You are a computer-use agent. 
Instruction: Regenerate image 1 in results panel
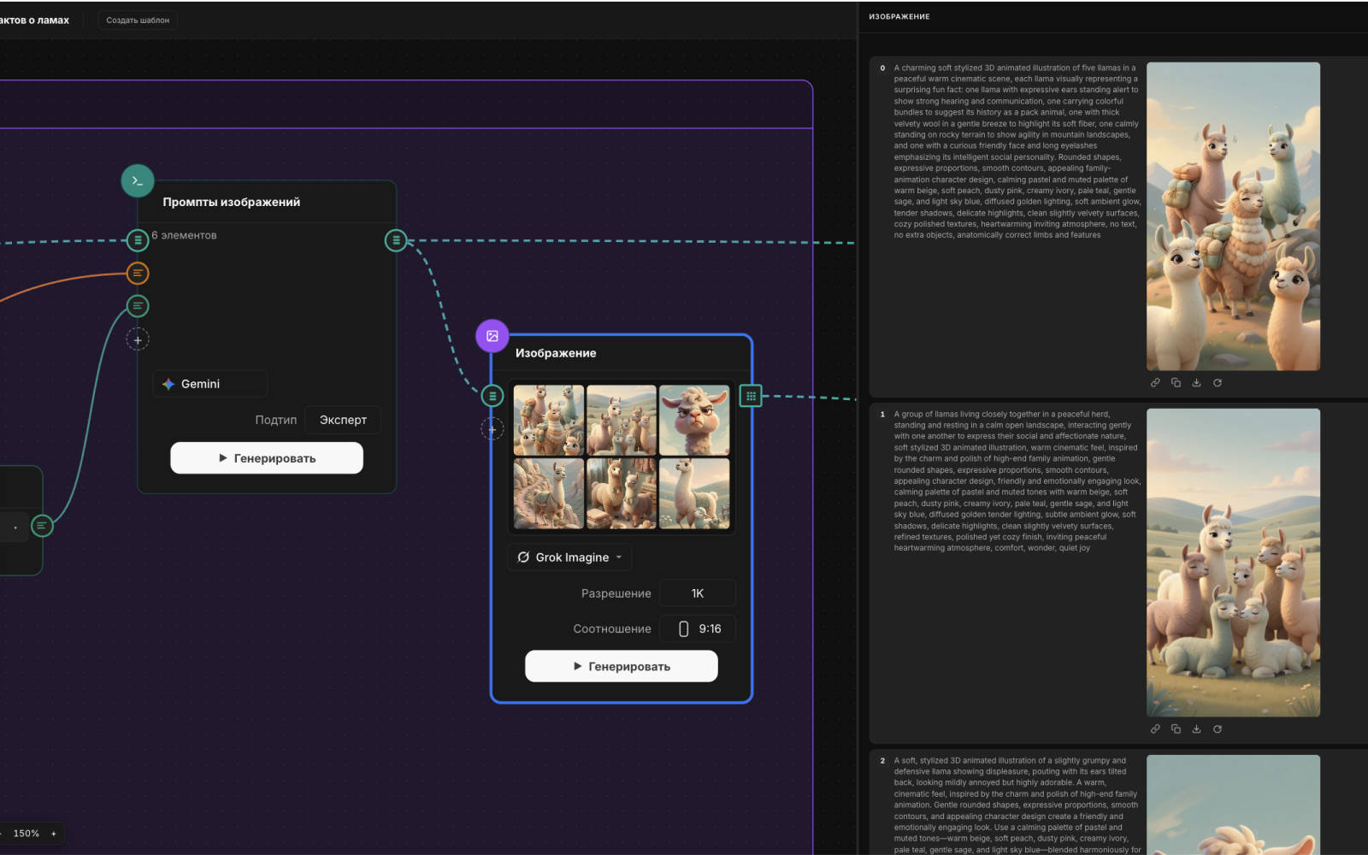click(1218, 729)
